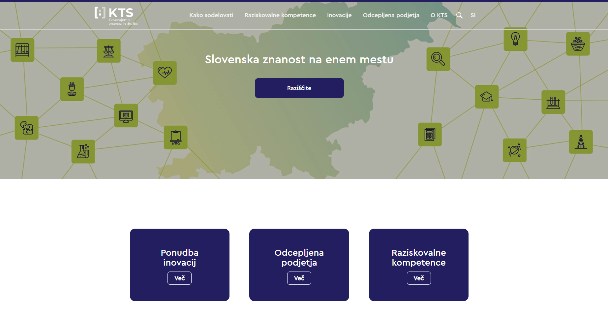Go to Inovacije menu item
The width and height of the screenshot is (608, 323).
click(x=339, y=15)
